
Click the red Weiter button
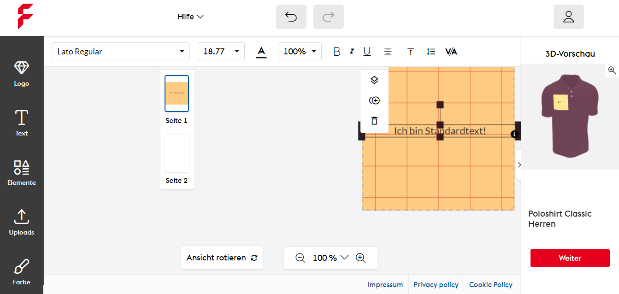point(570,258)
